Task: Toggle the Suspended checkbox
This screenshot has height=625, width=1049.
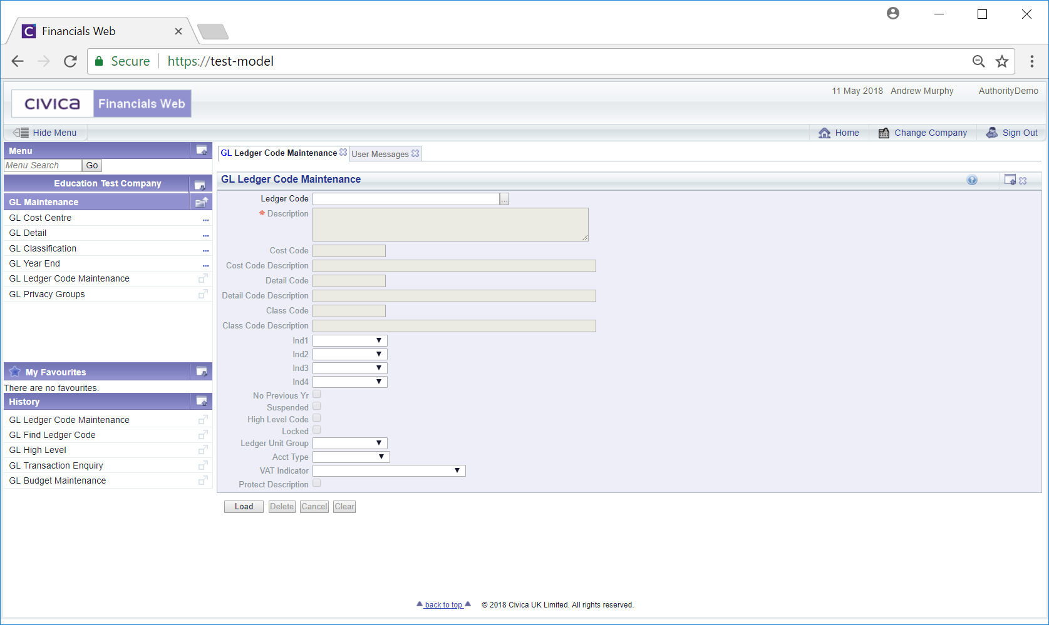Action: [x=317, y=406]
